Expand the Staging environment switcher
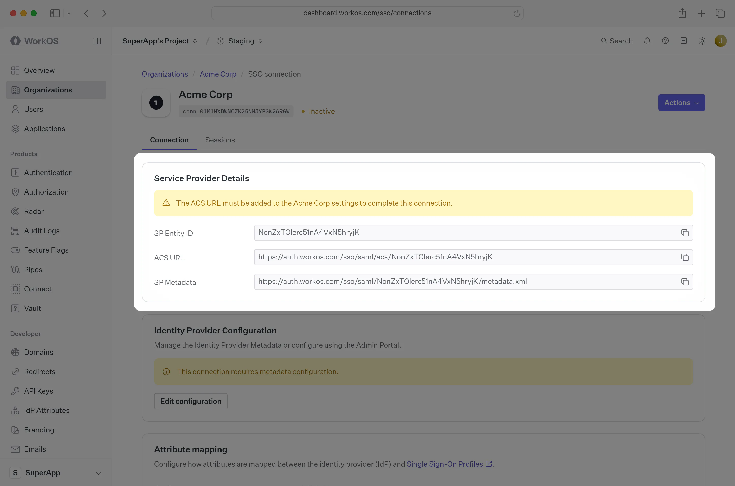This screenshot has height=486, width=735. pos(240,41)
